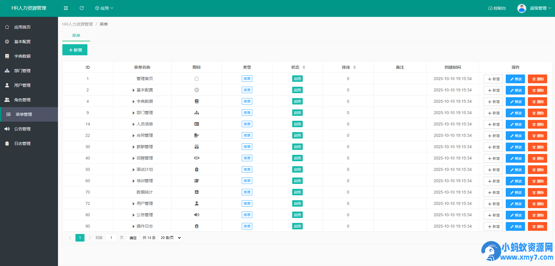Screen dimensions: 555x266
Task: Expand the 合同管理 tree row
Action: pos(133,136)
